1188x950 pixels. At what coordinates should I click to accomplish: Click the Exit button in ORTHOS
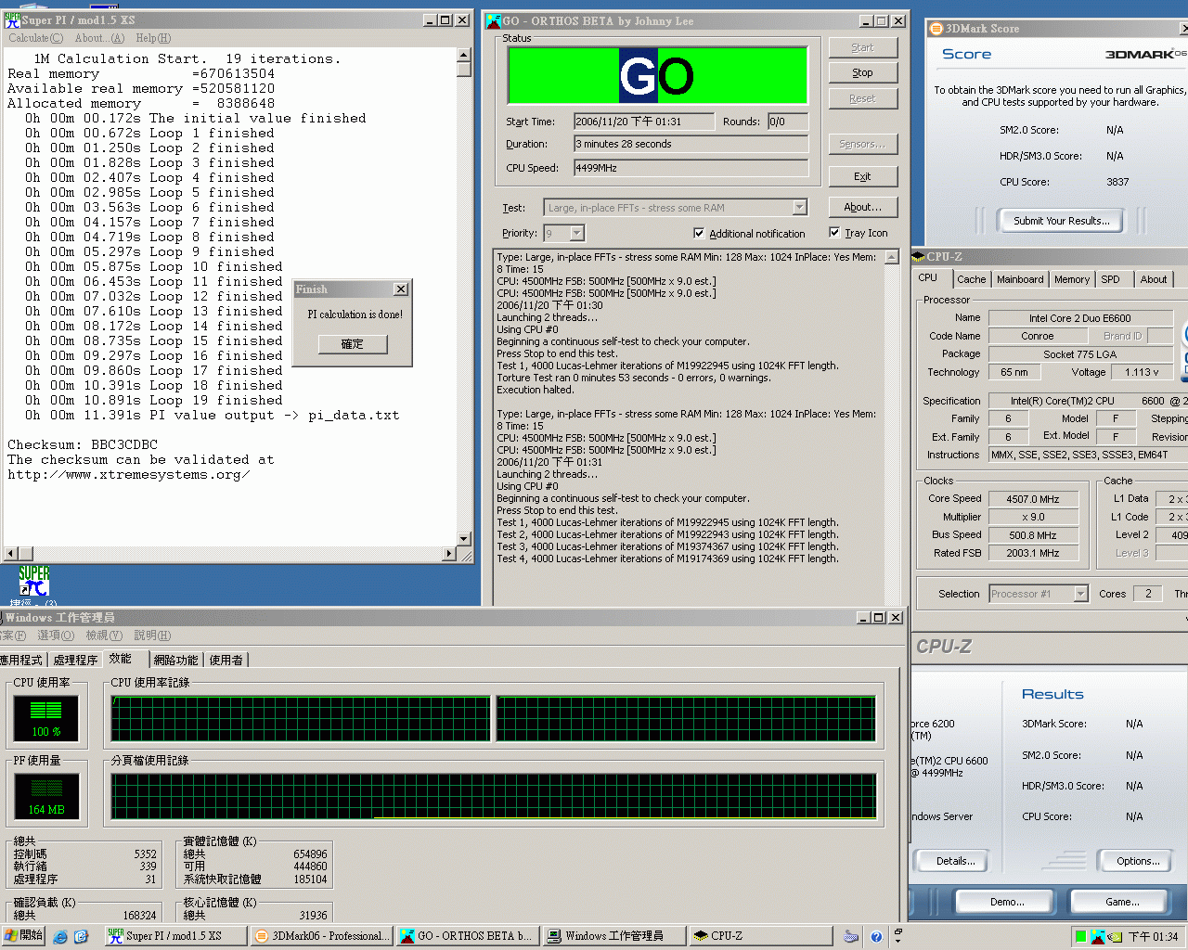pyautogui.click(x=862, y=176)
